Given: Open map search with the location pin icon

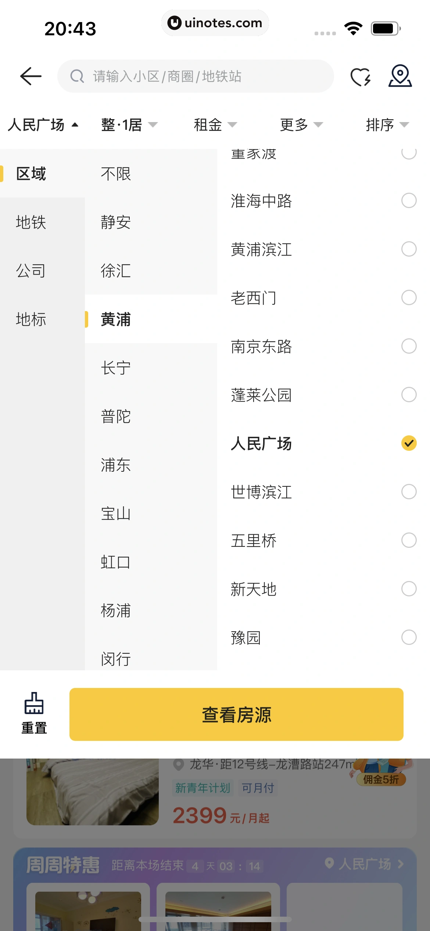Looking at the screenshot, I should click(400, 76).
